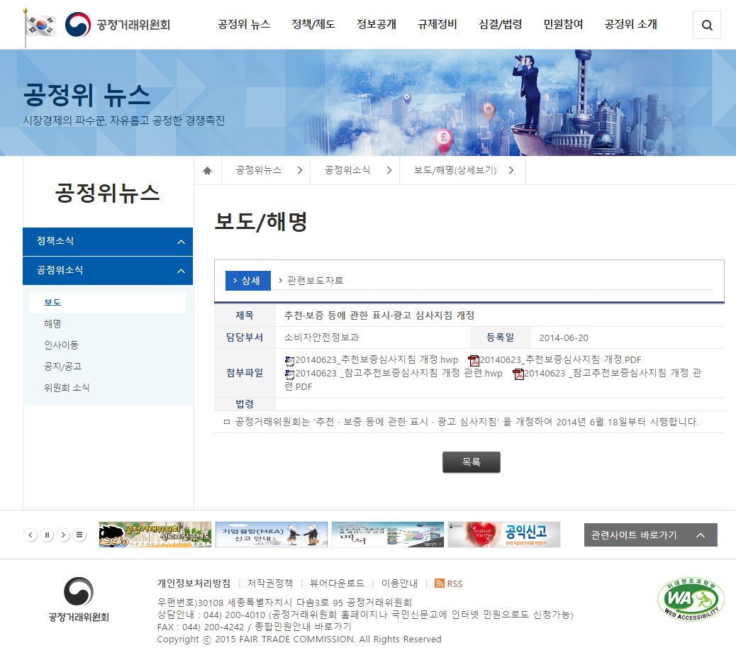Go to next banner slide
This screenshot has height=665, width=736.
coord(63,535)
